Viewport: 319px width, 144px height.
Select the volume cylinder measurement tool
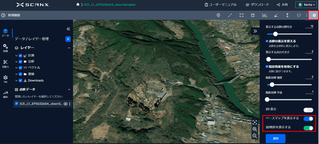click(x=253, y=15)
